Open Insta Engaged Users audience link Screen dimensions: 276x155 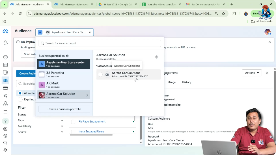91,132
